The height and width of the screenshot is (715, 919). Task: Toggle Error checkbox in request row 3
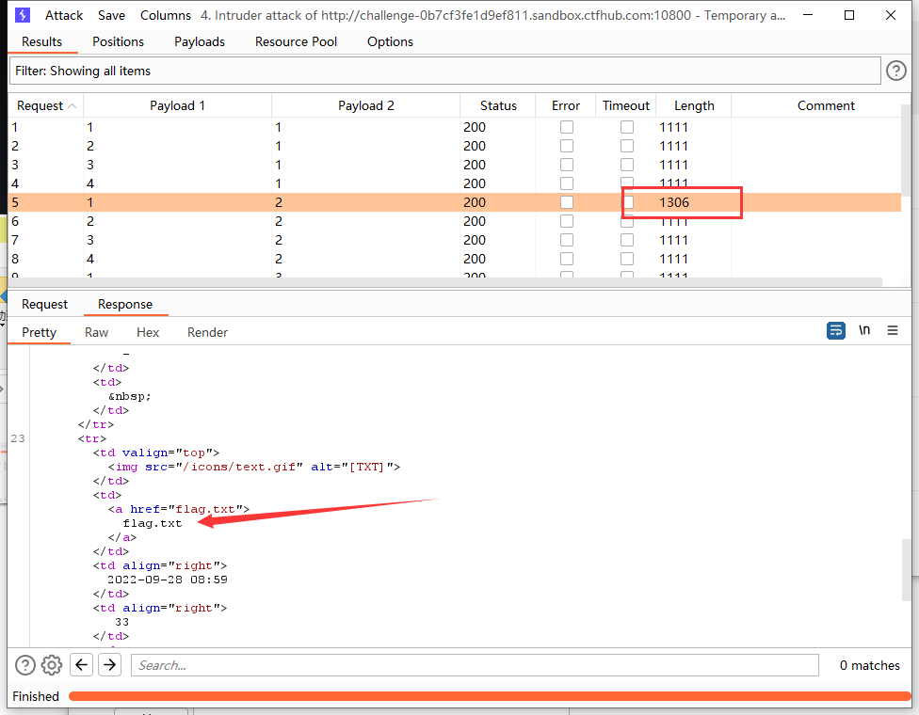[566, 165]
